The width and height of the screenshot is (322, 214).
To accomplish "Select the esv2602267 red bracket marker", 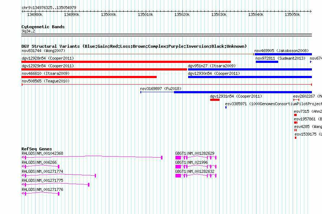I will pyautogui.click(x=296, y=100).
